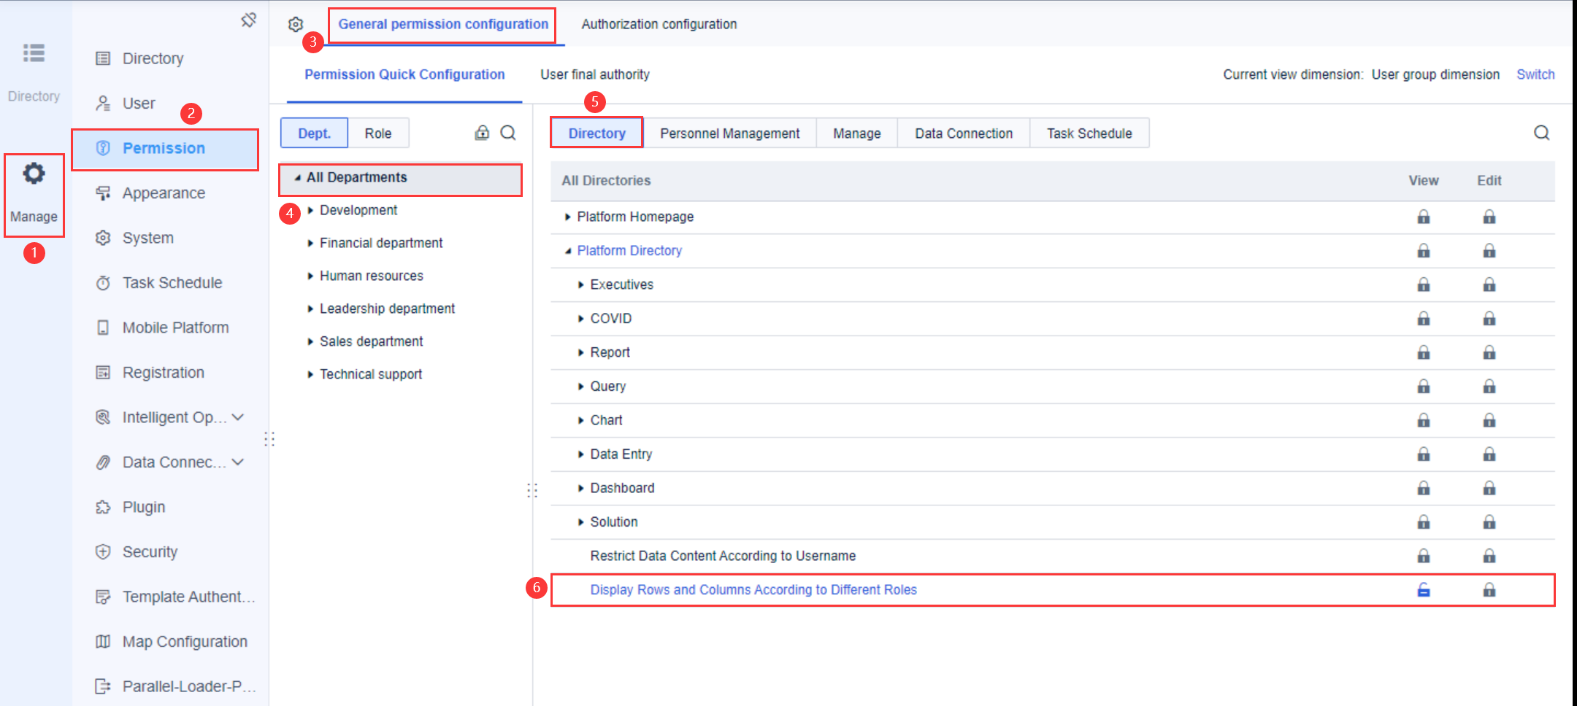Open the Directory list icon in left rail
The width and height of the screenshot is (1577, 706).
tap(34, 53)
